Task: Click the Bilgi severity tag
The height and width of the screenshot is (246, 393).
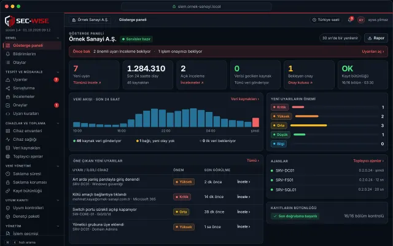Action: (279, 144)
